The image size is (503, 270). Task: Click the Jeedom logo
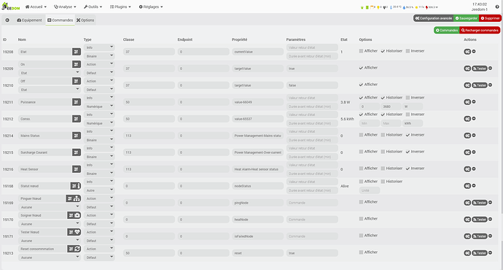(11, 7)
